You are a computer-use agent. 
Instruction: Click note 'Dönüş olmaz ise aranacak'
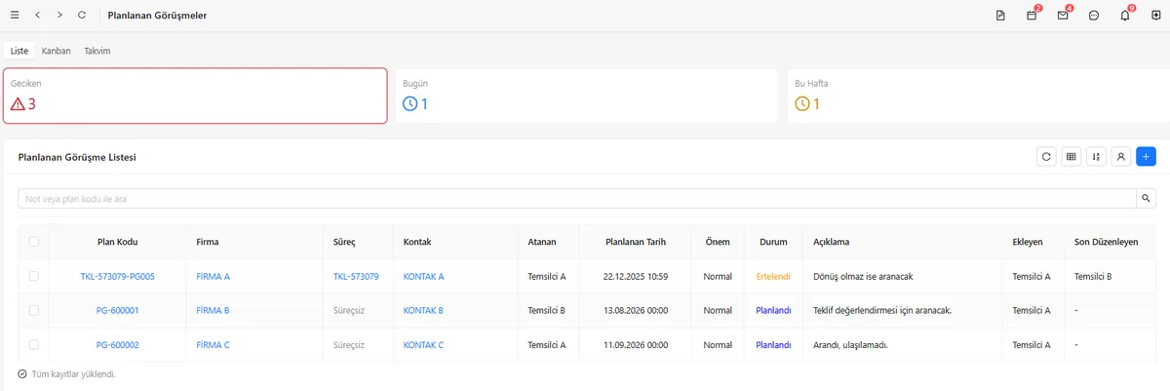pyautogui.click(x=863, y=277)
